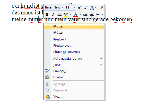This screenshot has height=103, width=143.
Task: Increase paragraph indent
Action: tap(91, 15)
